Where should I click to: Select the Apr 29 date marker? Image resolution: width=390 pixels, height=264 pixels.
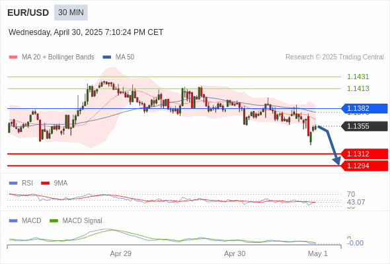coord(120,253)
